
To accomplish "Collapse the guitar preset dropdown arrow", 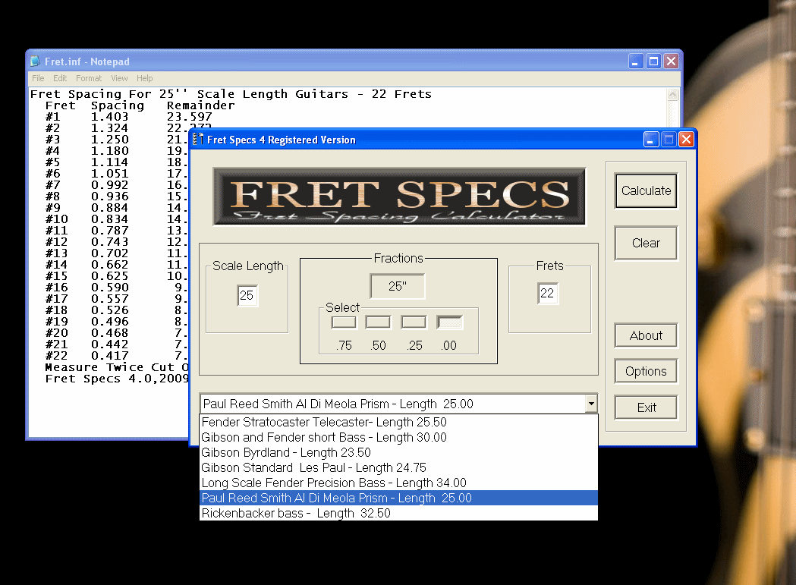I will point(591,404).
